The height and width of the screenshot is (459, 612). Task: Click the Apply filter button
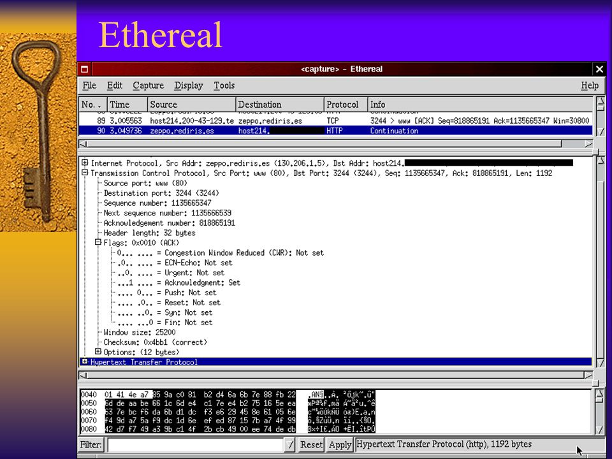click(x=340, y=444)
